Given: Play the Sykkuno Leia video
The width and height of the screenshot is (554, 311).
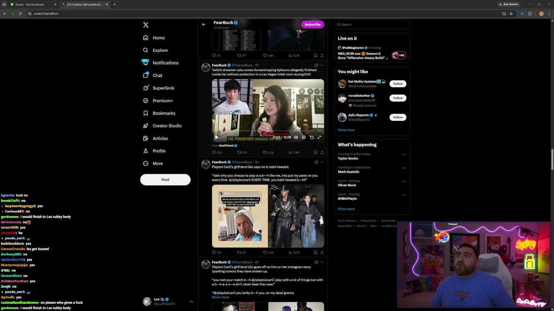Looking at the screenshot, I should click(216, 137).
